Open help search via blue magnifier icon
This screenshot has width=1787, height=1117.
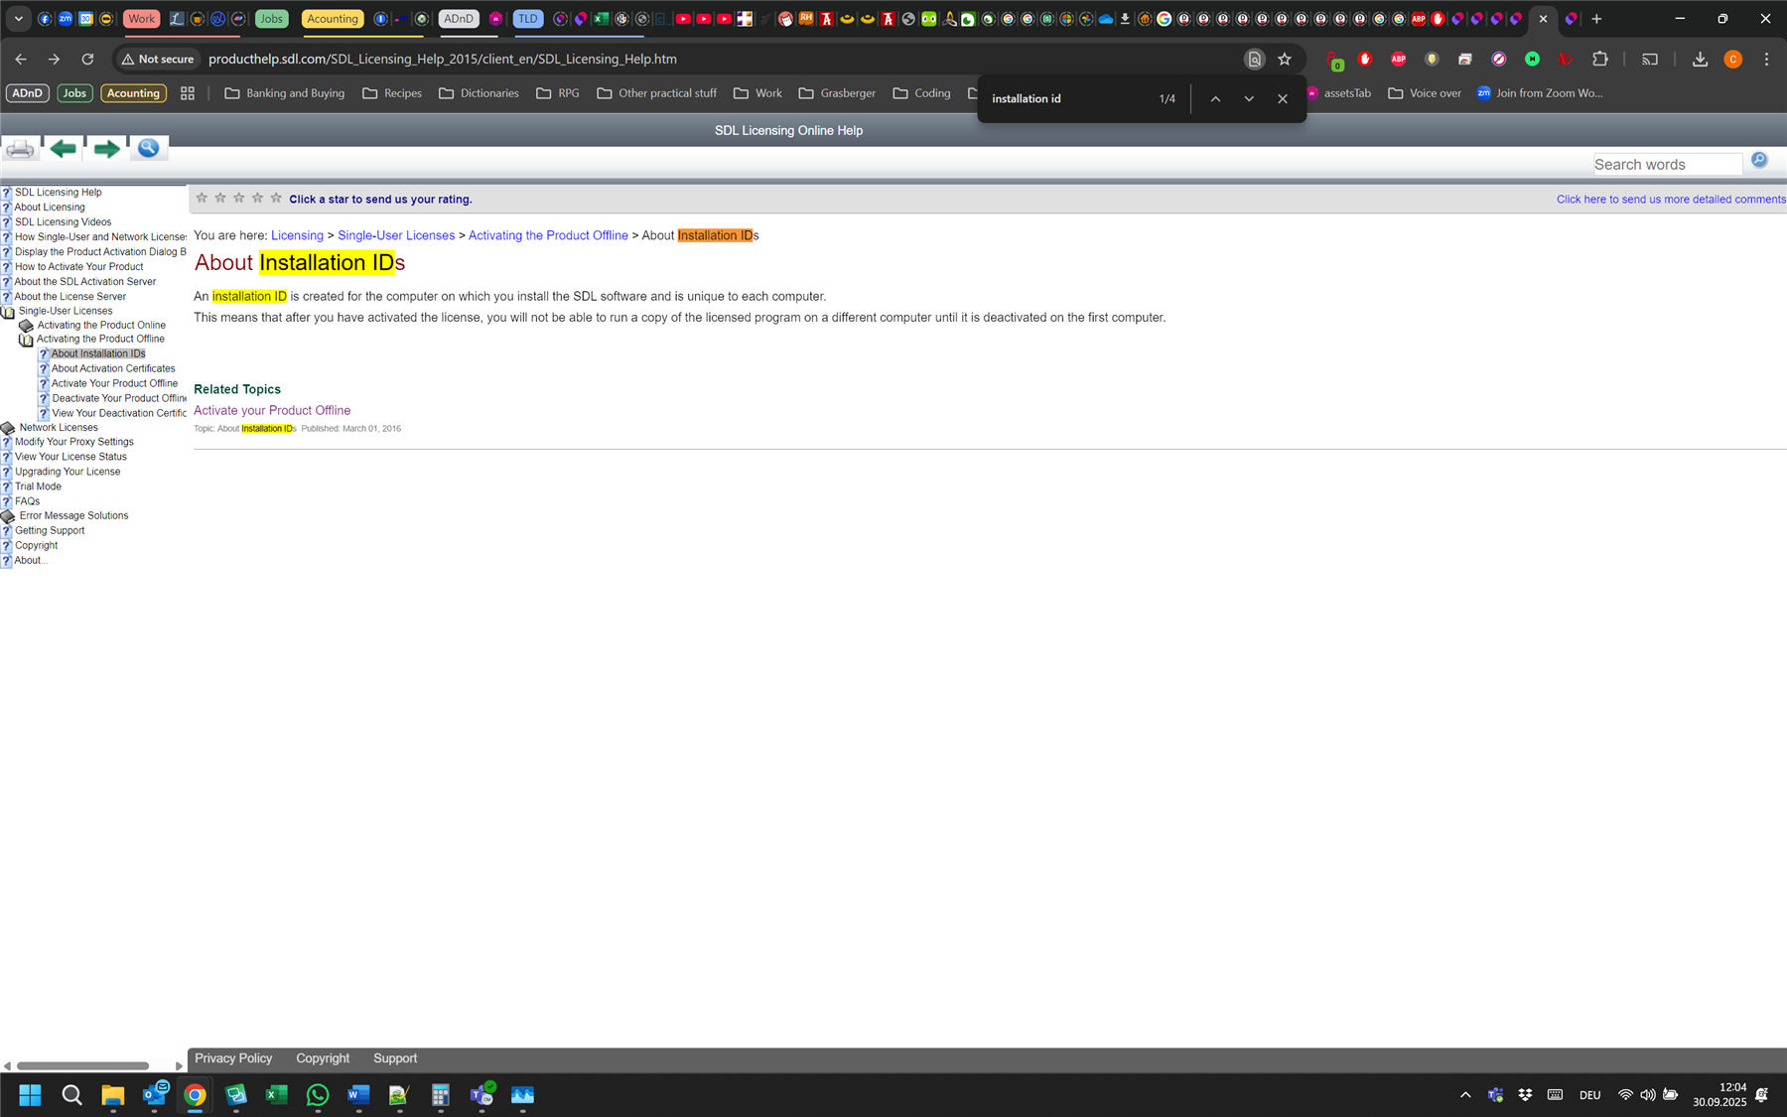(x=148, y=148)
